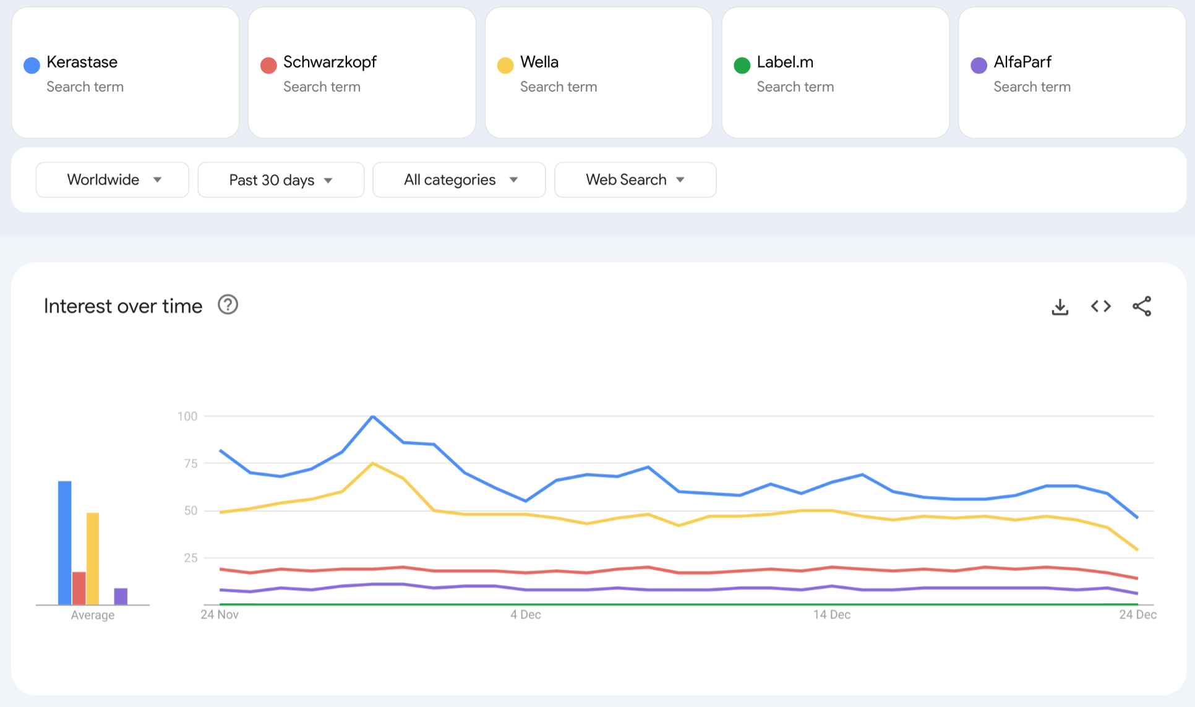Image resolution: width=1195 pixels, height=707 pixels.
Task: Click the '14 Dec' axis label
Action: [832, 615]
